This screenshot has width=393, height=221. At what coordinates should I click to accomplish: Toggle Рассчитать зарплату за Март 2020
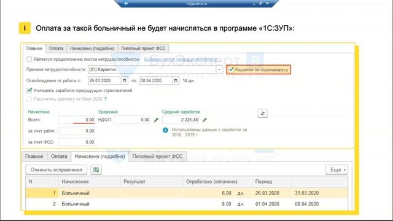[x=29, y=99]
